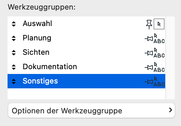
Task: Click the list's vertical scrollbar track
Action: tap(170, 58)
